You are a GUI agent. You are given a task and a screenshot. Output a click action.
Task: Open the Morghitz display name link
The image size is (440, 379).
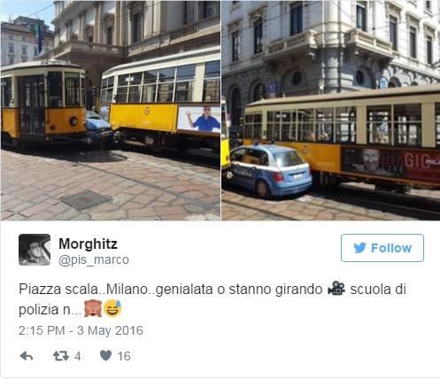pos(88,244)
